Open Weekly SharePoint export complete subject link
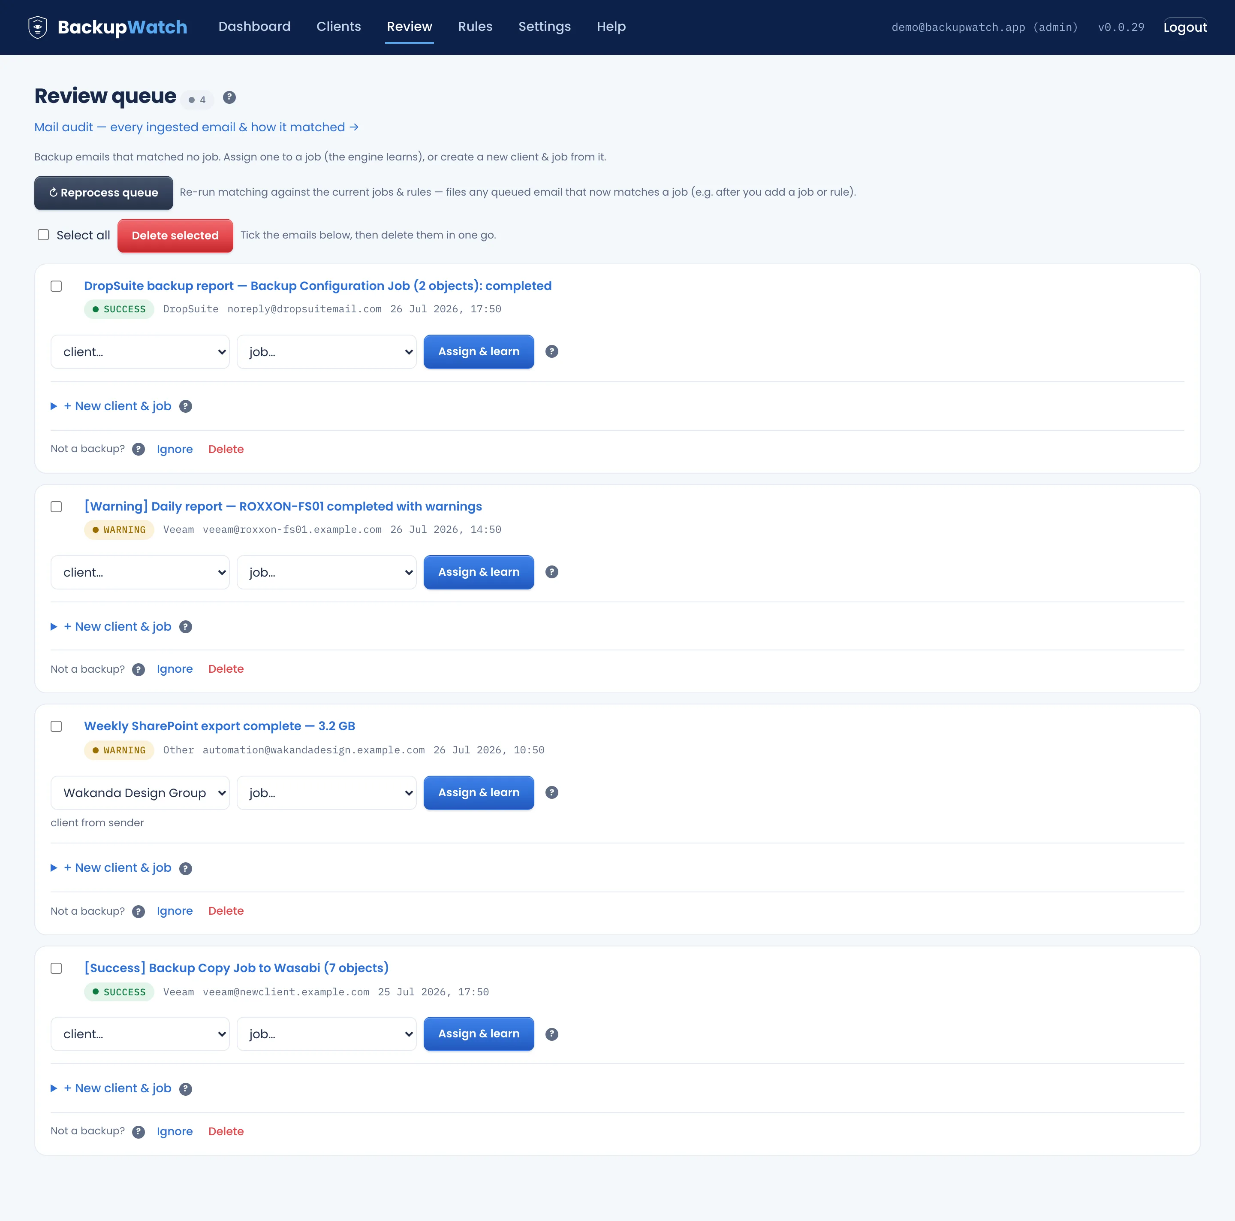The image size is (1235, 1221). click(219, 726)
